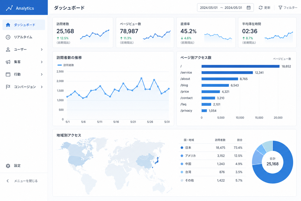This screenshot has width=301, height=201.
Task: Click the 訪問者数 25,168 card value
Action: click(x=65, y=31)
